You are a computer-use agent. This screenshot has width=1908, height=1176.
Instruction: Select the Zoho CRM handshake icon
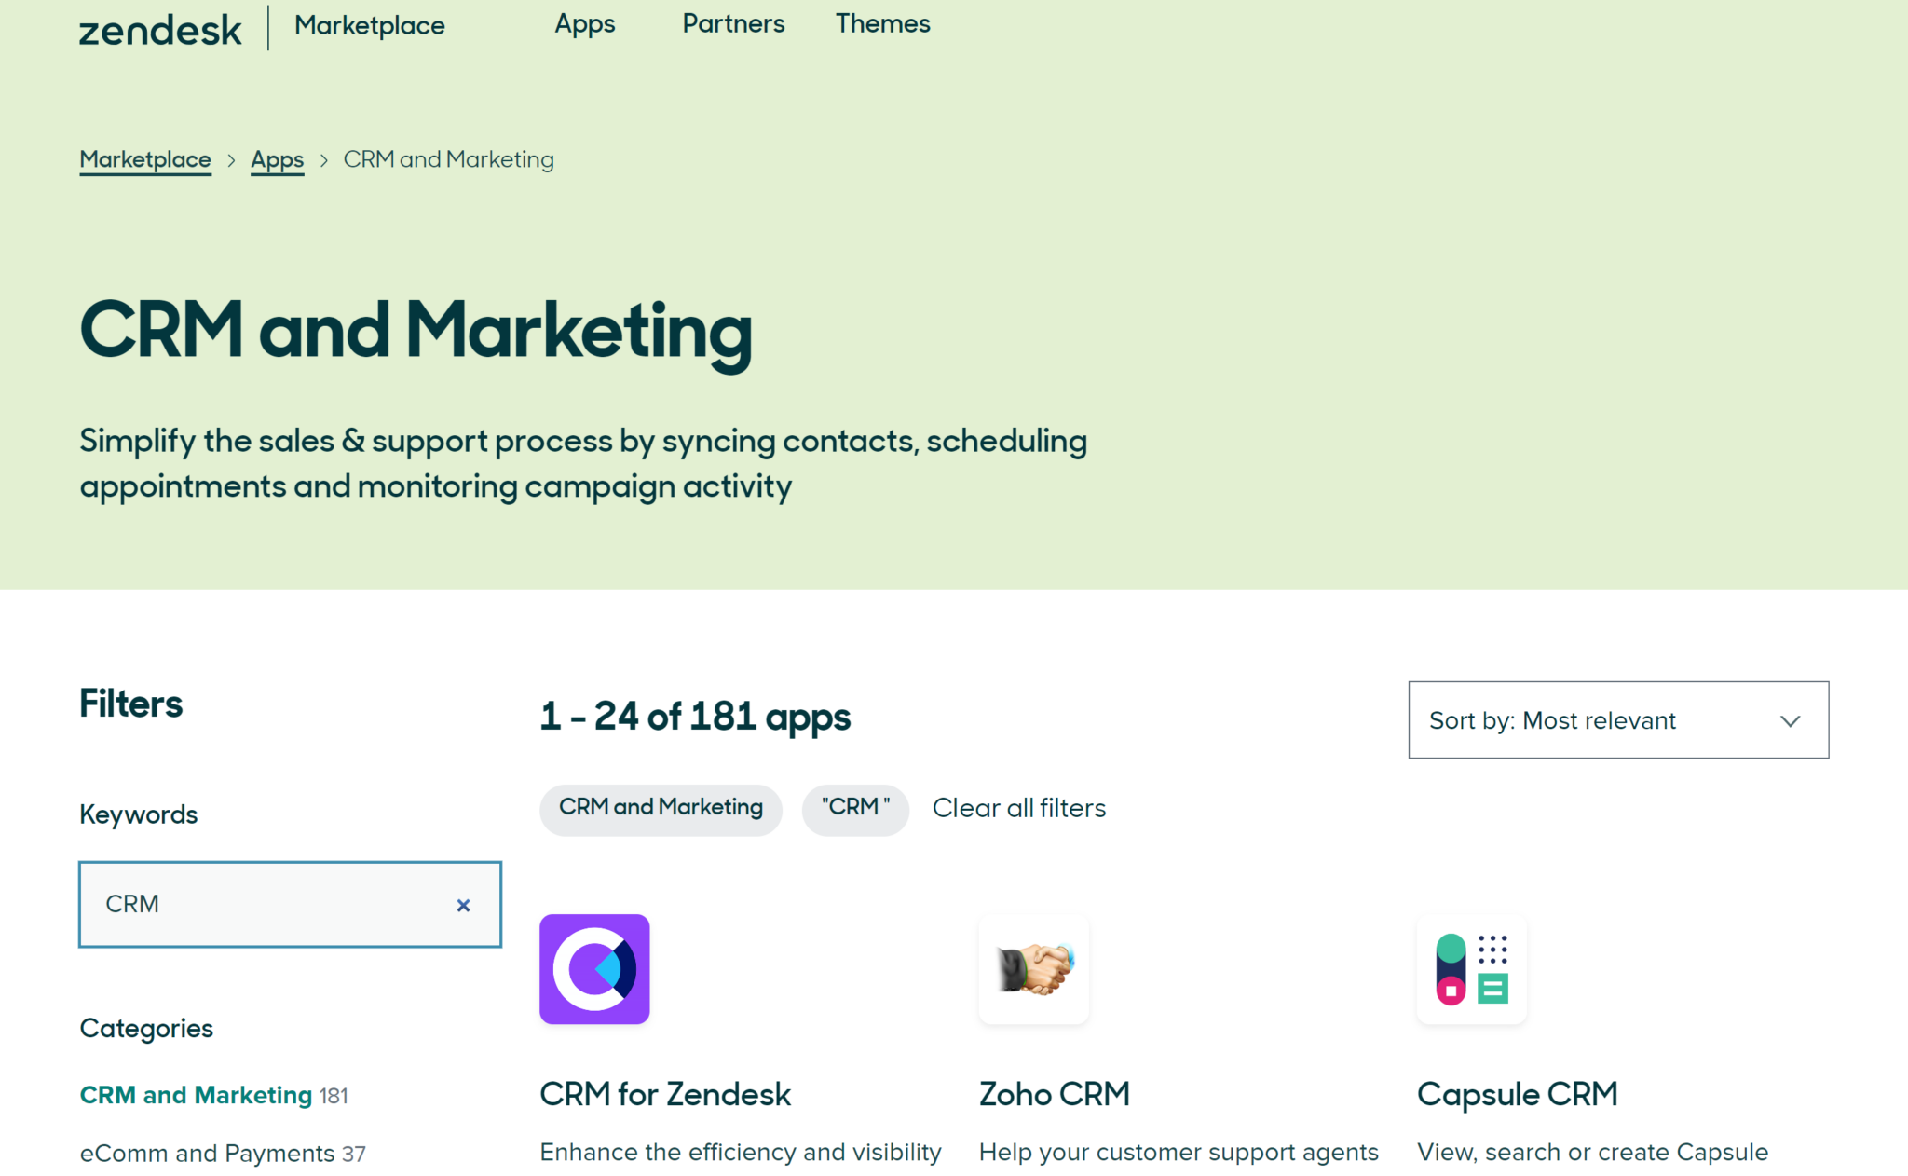click(1034, 969)
